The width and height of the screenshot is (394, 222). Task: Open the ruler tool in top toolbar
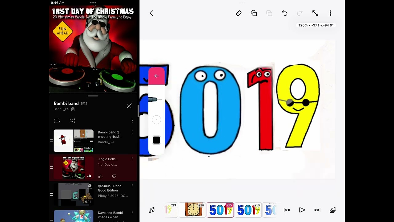[x=239, y=13]
